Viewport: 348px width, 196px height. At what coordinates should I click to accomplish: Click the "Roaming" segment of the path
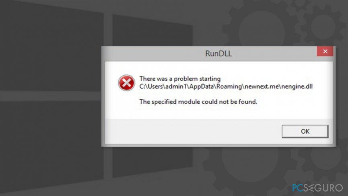[229, 87]
